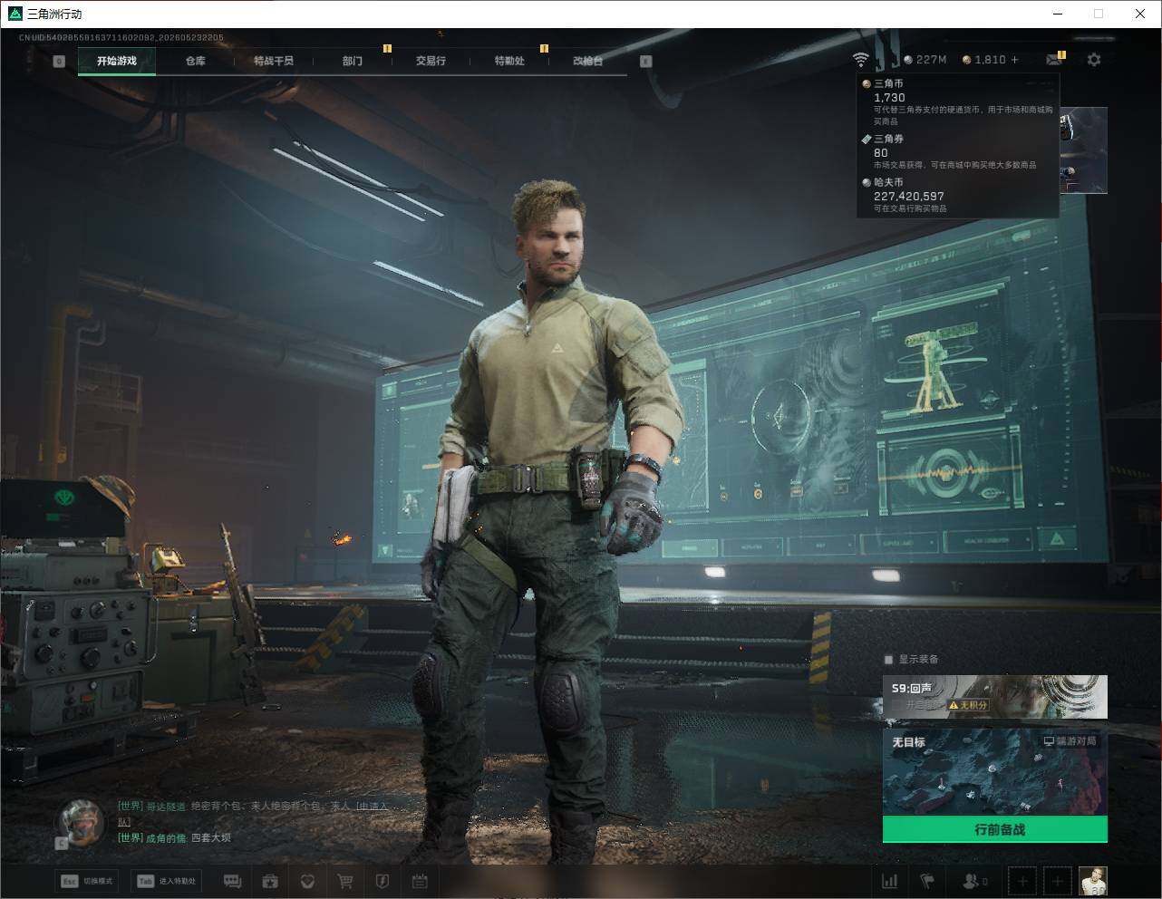Click the chat speaker's avatar

81,821
